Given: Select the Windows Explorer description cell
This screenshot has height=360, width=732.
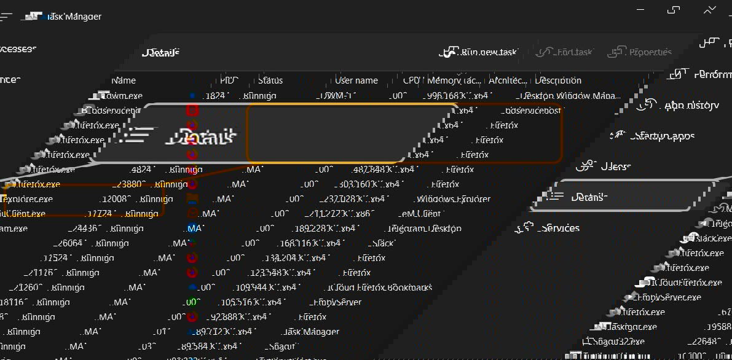Looking at the screenshot, I should (453, 199).
